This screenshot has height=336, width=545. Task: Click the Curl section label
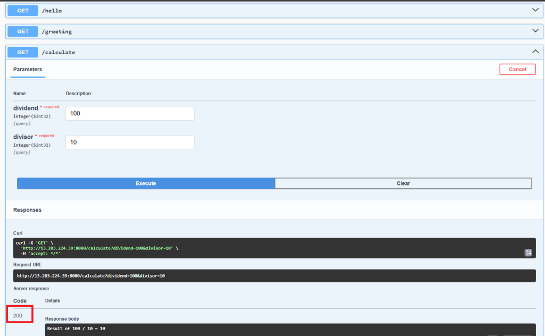click(18, 233)
